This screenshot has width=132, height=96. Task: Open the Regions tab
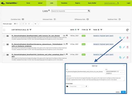[x=78, y=3]
